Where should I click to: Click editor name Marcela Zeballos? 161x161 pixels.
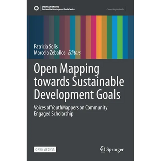tap(49, 53)
